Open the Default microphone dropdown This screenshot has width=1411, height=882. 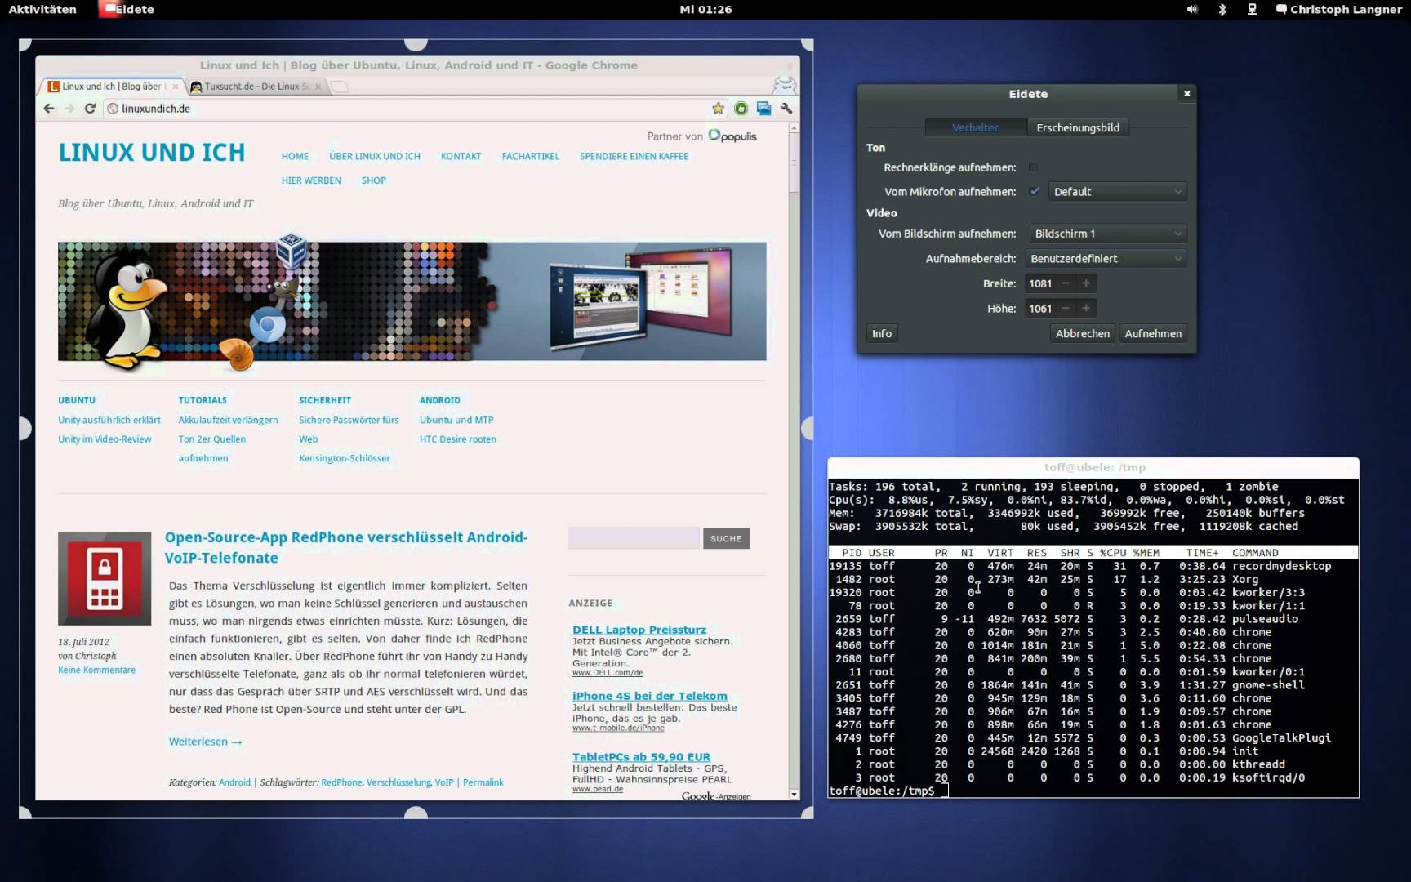(x=1116, y=192)
